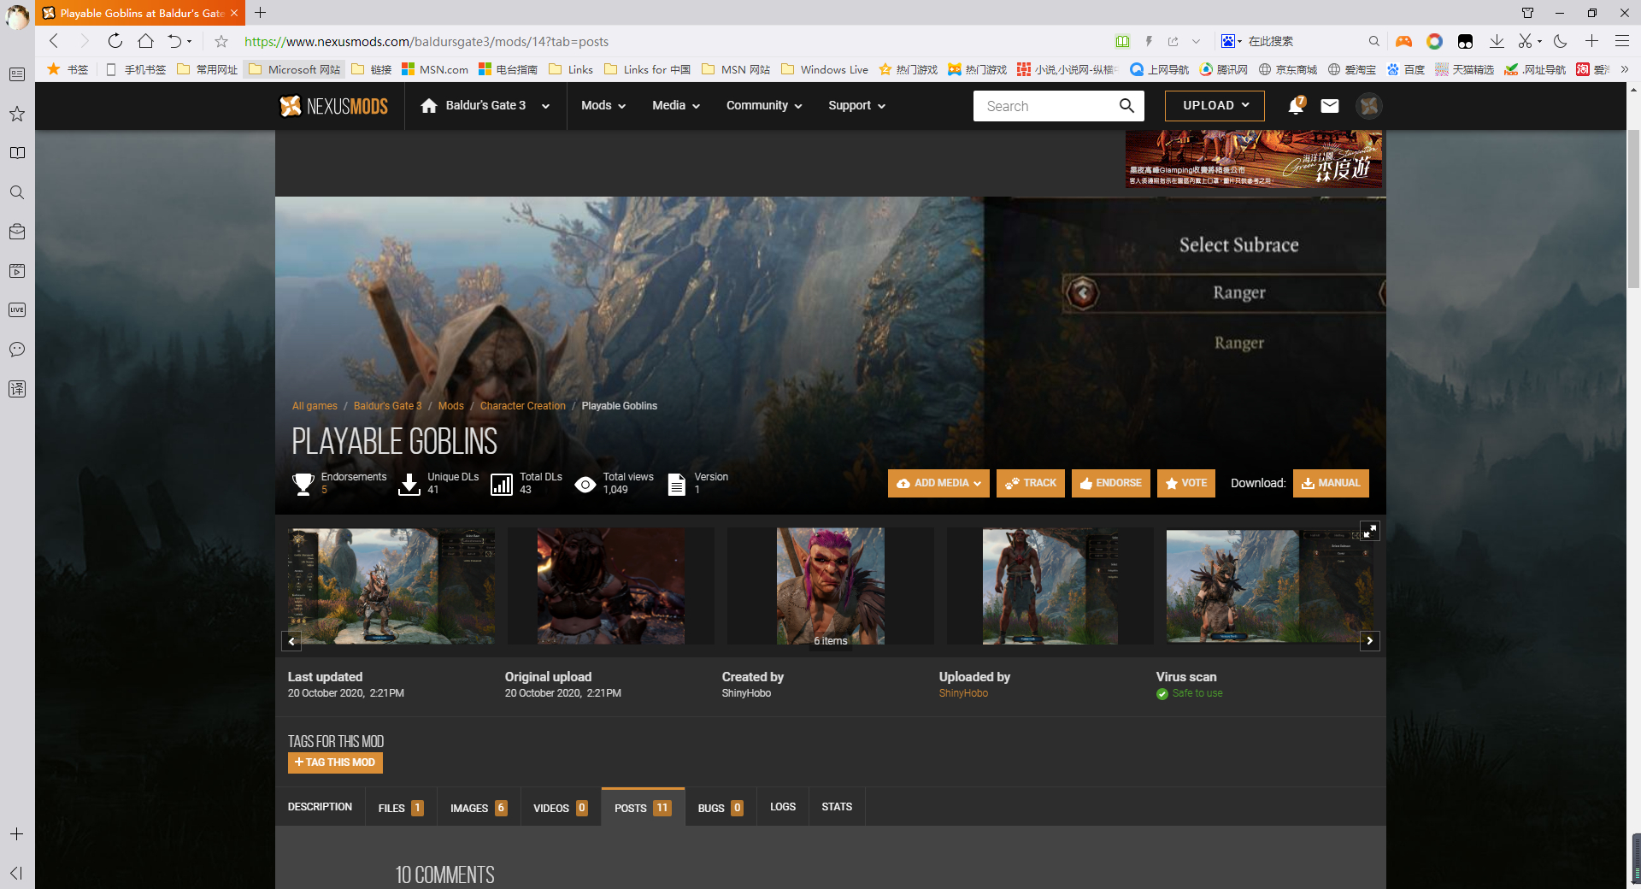1641x889 pixels.
Task: Switch to the IMAGES tab
Action: point(479,808)
